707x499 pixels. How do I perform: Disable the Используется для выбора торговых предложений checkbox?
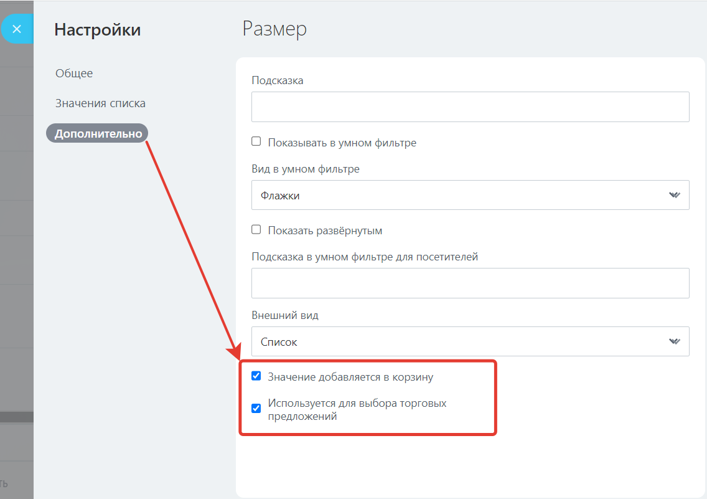[256, 409]
